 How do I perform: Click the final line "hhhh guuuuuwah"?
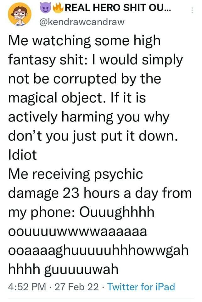(63, 270)
